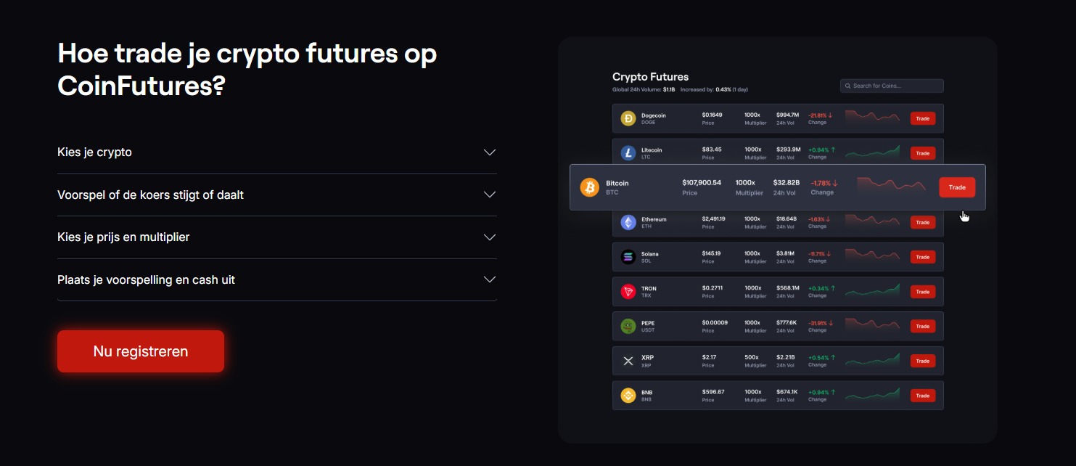Click the green upward arrow next to BNB change
1076x466 pixels.
pos(831,392)
